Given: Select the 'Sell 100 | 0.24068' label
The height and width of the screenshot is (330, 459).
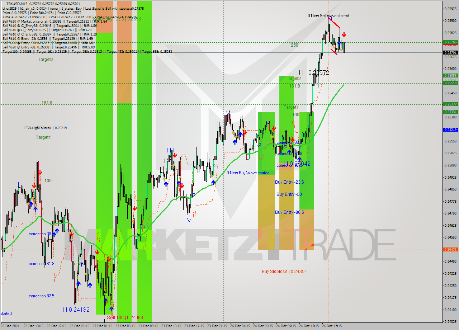Looking at the screenshot, I should pyautogui.click(x=125, y=317).
